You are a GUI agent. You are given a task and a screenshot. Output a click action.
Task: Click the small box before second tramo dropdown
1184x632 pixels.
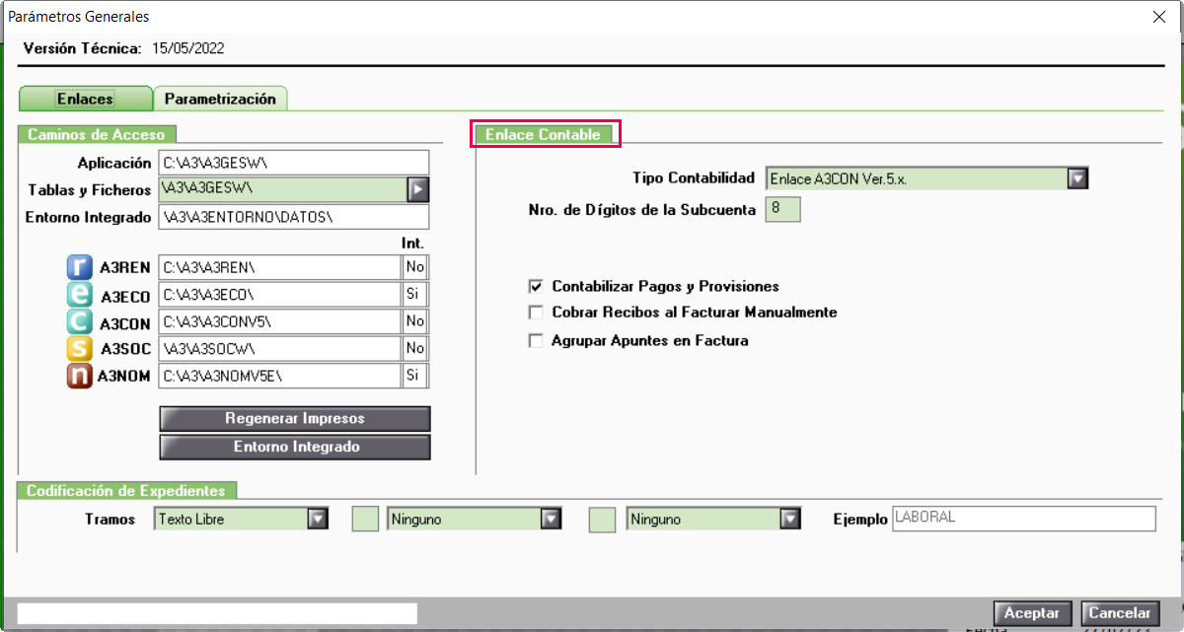tap(366, 520)
